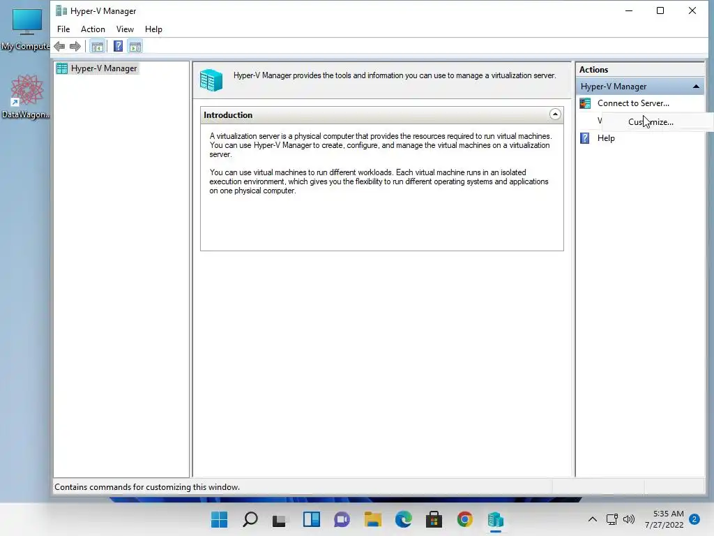Launch Google Chrome from the taskbar
The width and height of the screenshot is (714, 536).
pos(465,519)
